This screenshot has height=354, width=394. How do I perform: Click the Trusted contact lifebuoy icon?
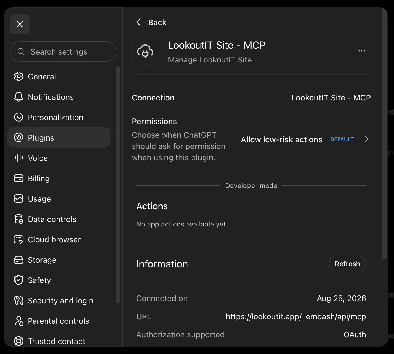pyautogui.click(x=19, y=341)
